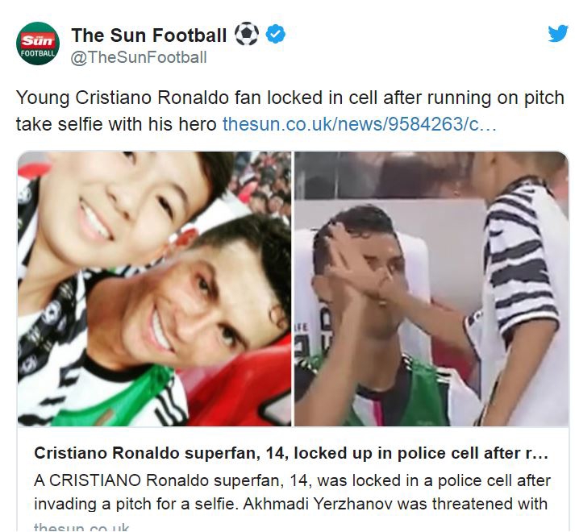
Task: Click the card description mentioning Akhmadi Yerzhanov
Action: [292, 492]
